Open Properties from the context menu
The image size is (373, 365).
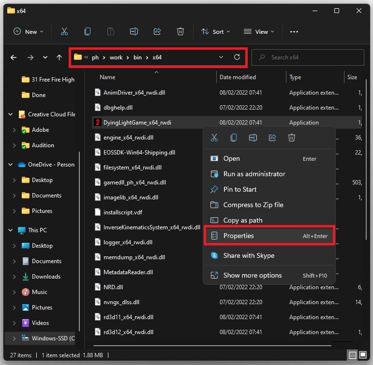269,236
